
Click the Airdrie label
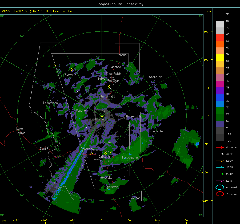click(105, 142)
